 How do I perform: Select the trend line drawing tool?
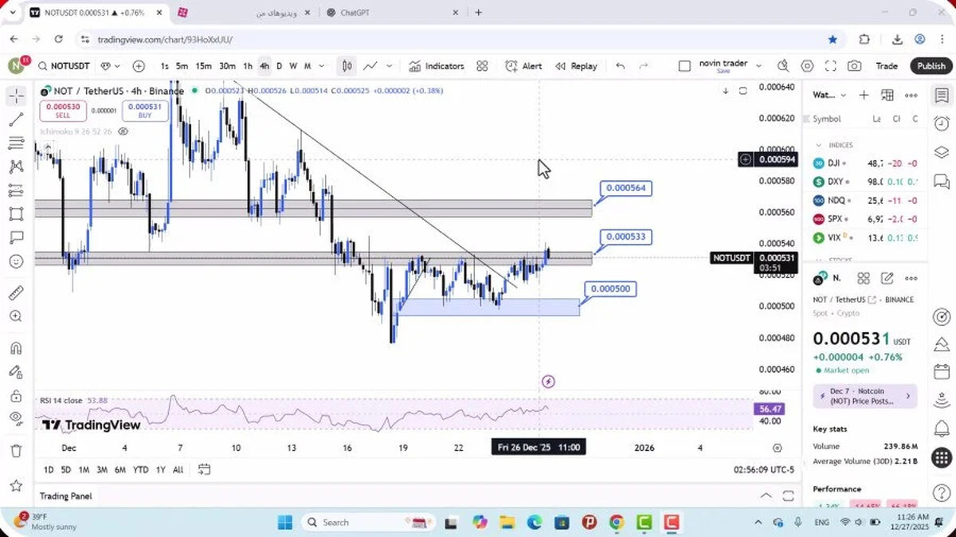tap(16, 120)
